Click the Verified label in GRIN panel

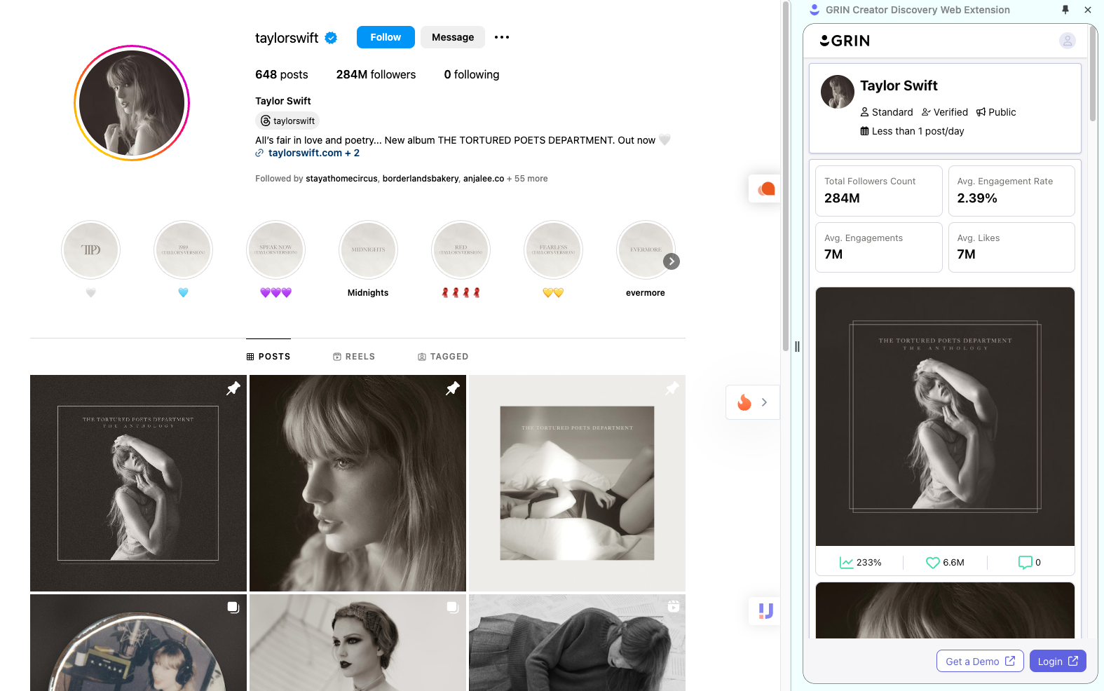945,112
